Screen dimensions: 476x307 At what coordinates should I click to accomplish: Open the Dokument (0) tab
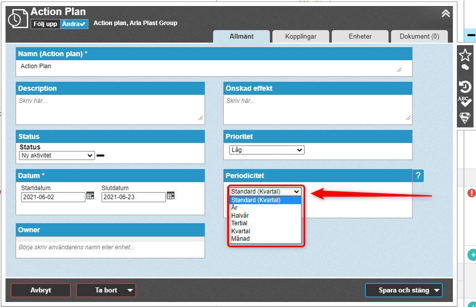pyautogui.click(x=419, y=37)
